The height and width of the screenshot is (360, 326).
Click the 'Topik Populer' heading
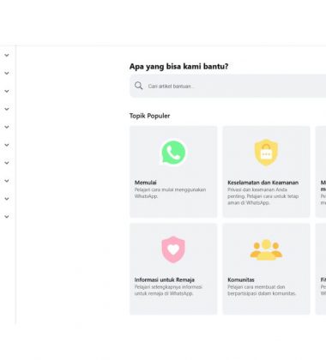149,116
